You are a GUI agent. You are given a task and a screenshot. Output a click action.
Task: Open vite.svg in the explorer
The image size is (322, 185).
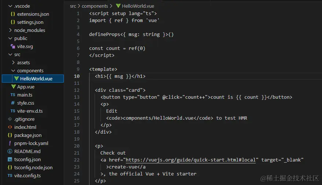tap(25, 47)
